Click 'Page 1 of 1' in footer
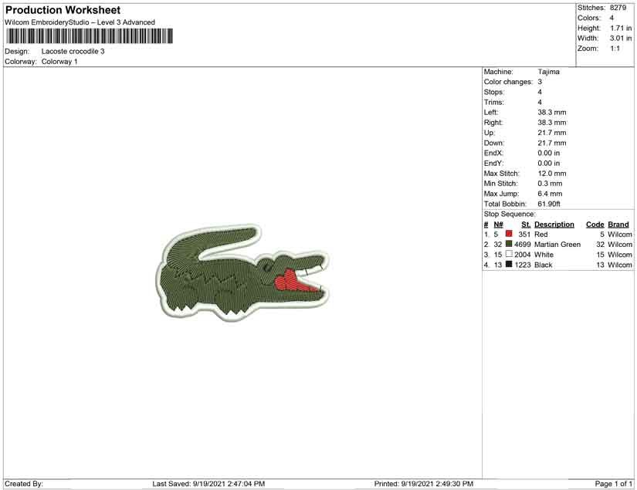 click(x=613, y=484)
